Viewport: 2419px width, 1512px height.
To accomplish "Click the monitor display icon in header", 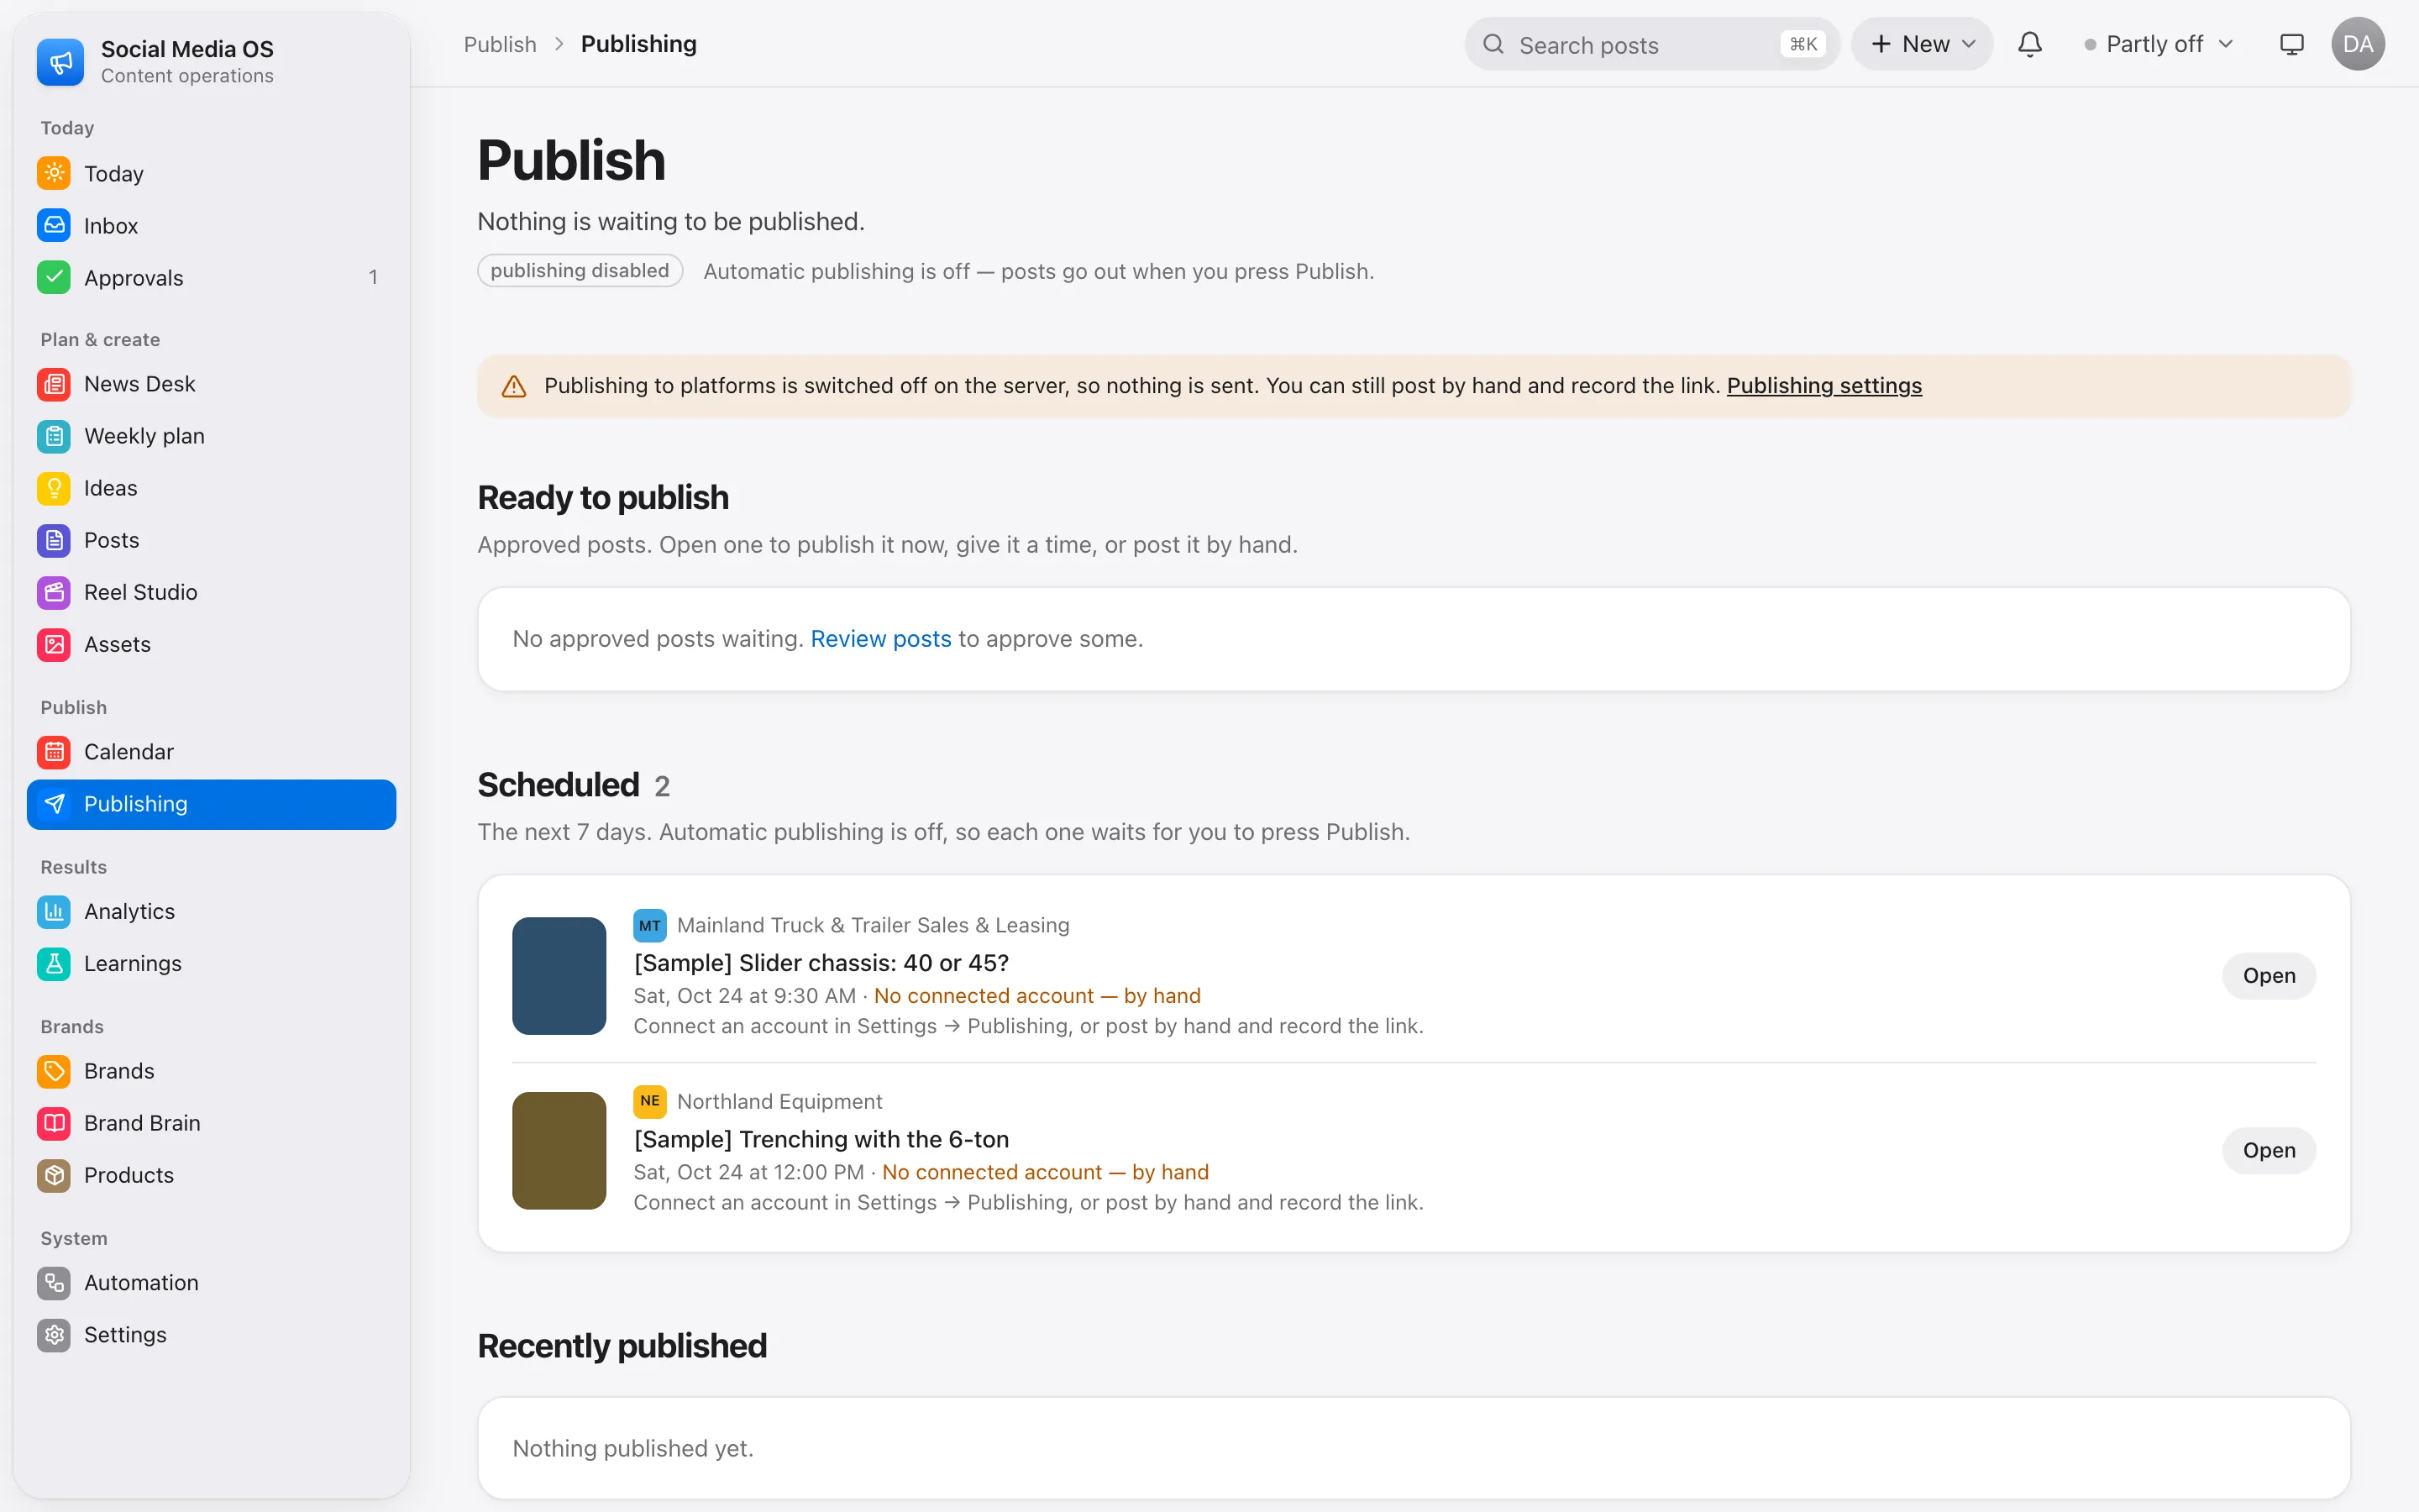I will [x=2291, y=44].
